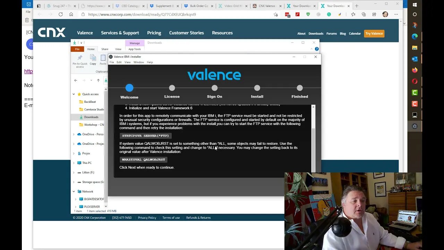Open a new browser tab
Screen dimensions: 444x250
click(x=357, y=6)
